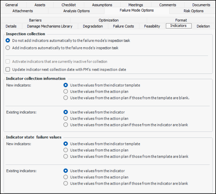Open the Barriers tab
Image resolution: width=216 pixels, height=194 pixels.
point(35,20)
